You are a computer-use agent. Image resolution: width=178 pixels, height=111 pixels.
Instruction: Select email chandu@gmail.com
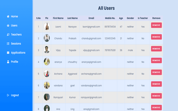pyautogui.click(x=91, y=39)
